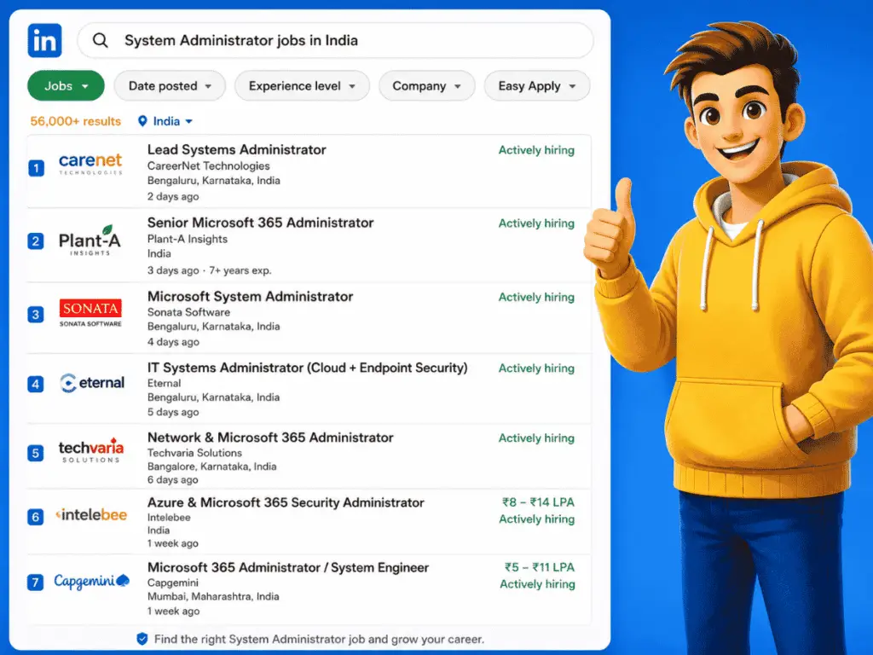Open Network & Microsoft 365 Administrator job
Viewport: 873px width, 655px height.
pos(270,438)
